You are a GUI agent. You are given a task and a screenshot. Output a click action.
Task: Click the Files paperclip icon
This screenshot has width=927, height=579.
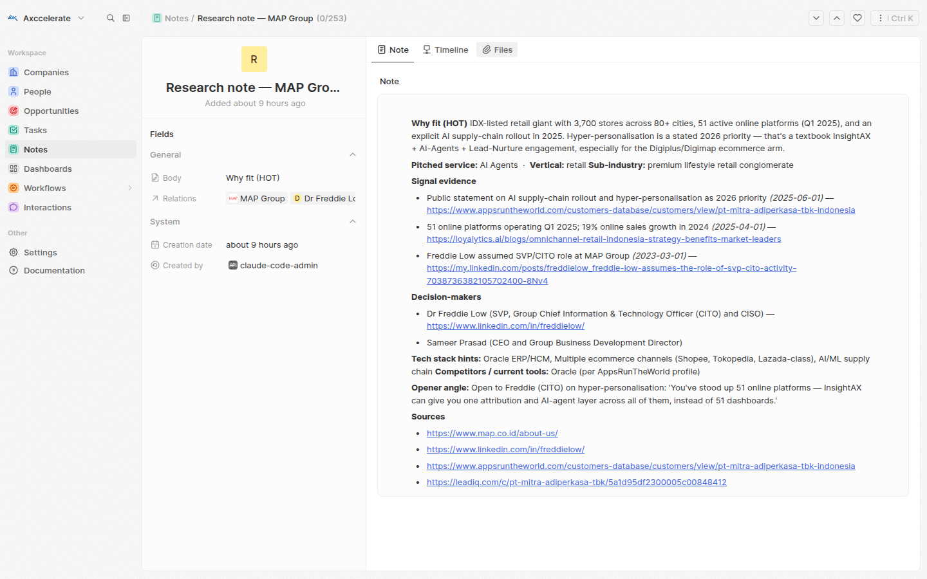[487, 50]
